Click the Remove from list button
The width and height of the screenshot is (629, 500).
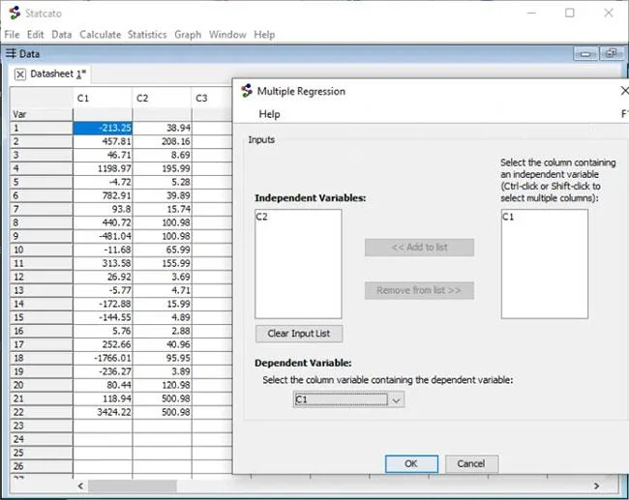click(419, 291)
